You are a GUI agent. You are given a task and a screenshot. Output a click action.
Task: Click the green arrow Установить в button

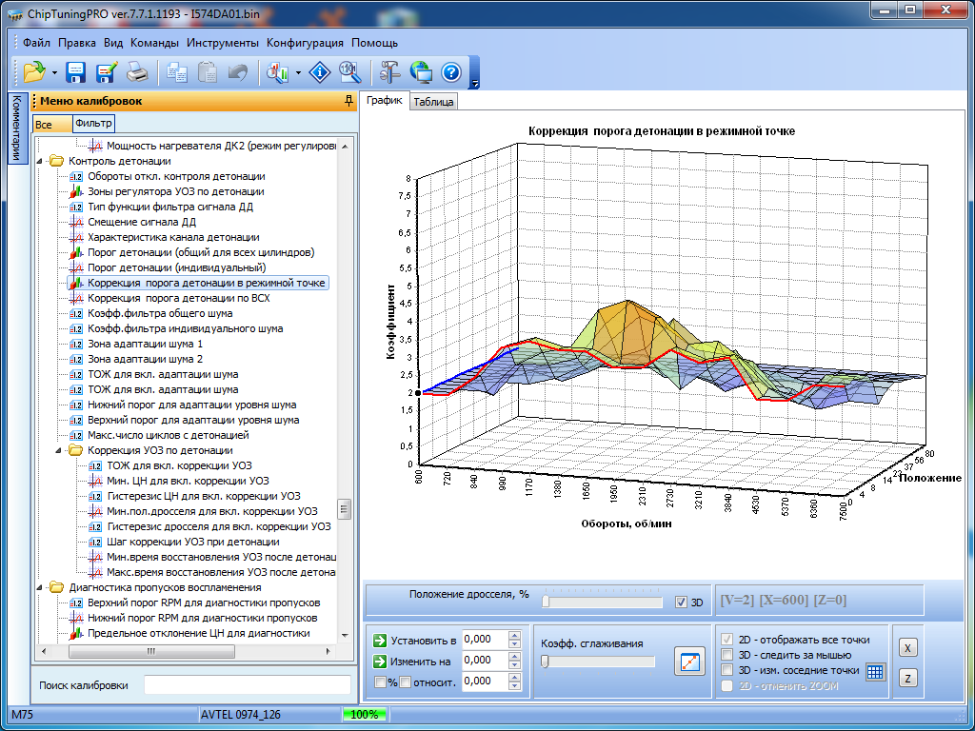tap(380, 640)
